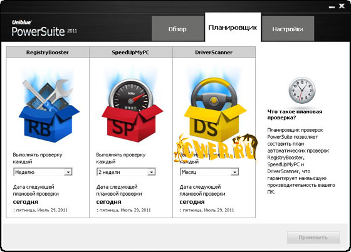
Task: Click сегодня under the SpeedUpMyPC column
Action: (108, 202)
